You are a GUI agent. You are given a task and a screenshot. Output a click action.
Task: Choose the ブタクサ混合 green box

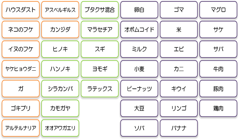[x=100, y=10]
